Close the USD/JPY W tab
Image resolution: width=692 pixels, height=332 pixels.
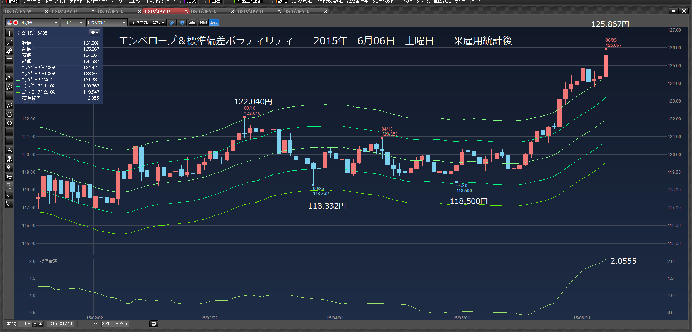pos(46,11)
